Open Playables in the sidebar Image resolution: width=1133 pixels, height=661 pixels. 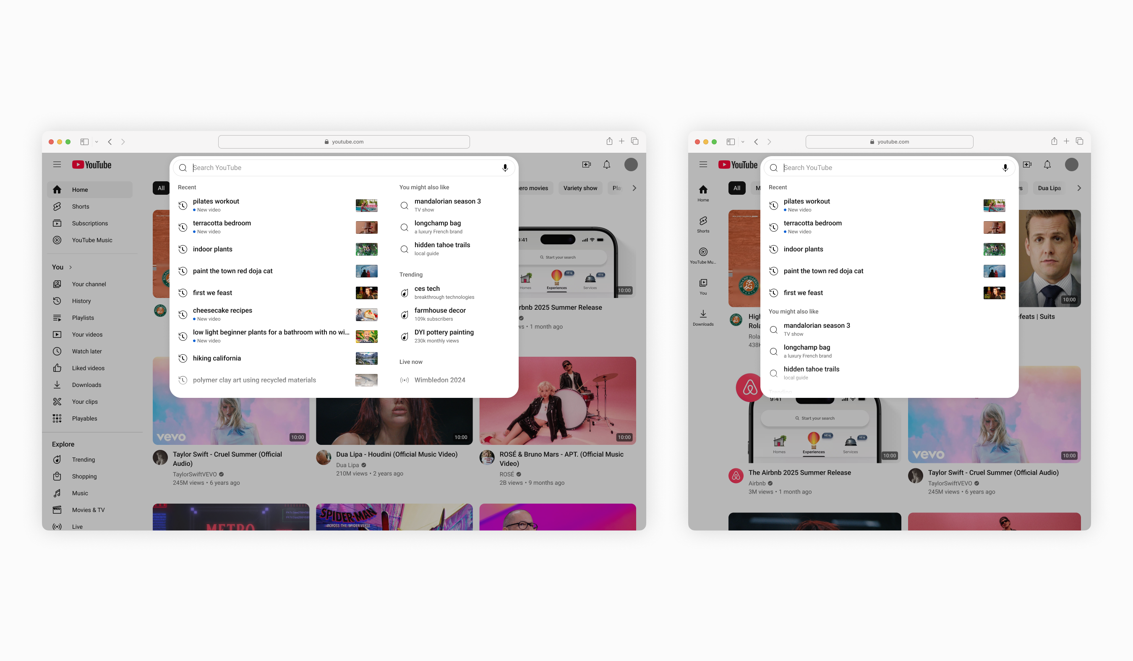coord(84,419)
